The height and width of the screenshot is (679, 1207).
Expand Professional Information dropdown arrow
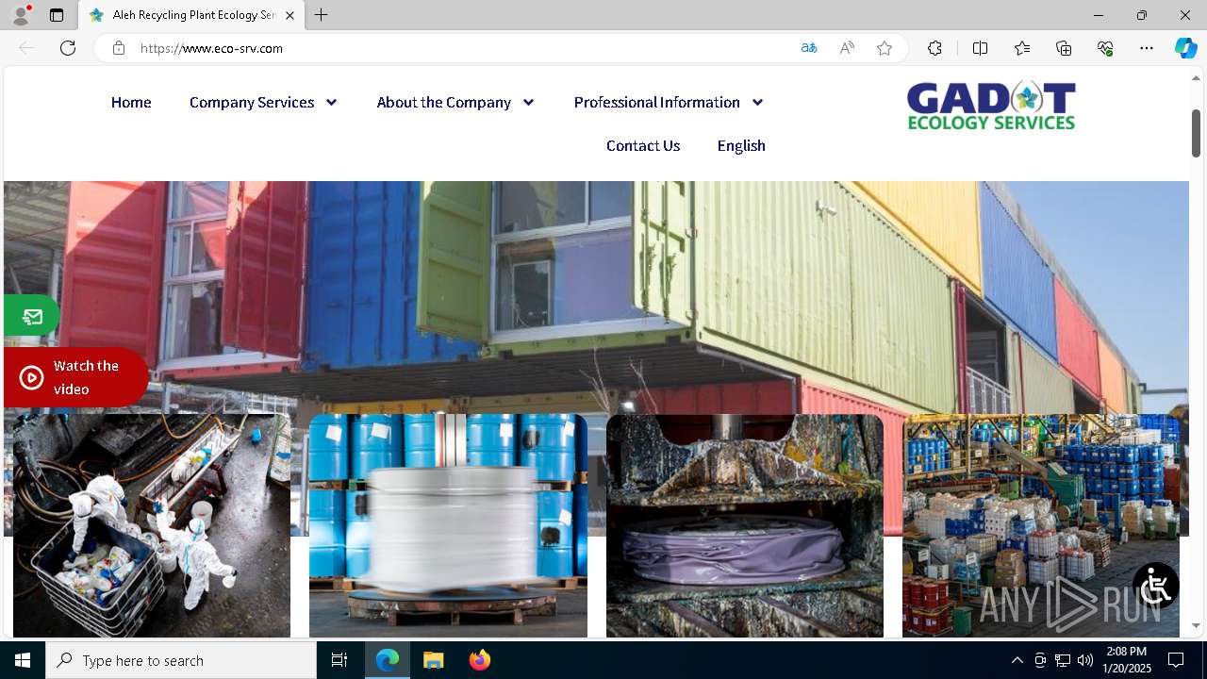point(757,102)
